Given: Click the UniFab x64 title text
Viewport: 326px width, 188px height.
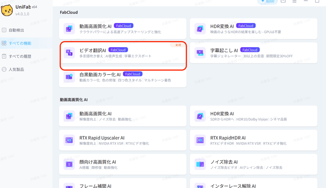Looking at the screenshot, I should pos(26,7).
